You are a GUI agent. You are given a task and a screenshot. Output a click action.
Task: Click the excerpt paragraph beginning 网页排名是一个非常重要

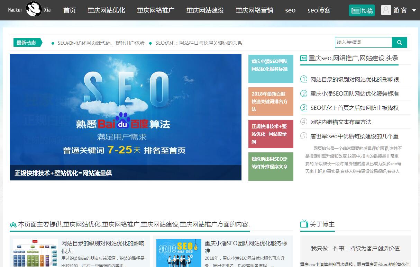coord(354,160)
